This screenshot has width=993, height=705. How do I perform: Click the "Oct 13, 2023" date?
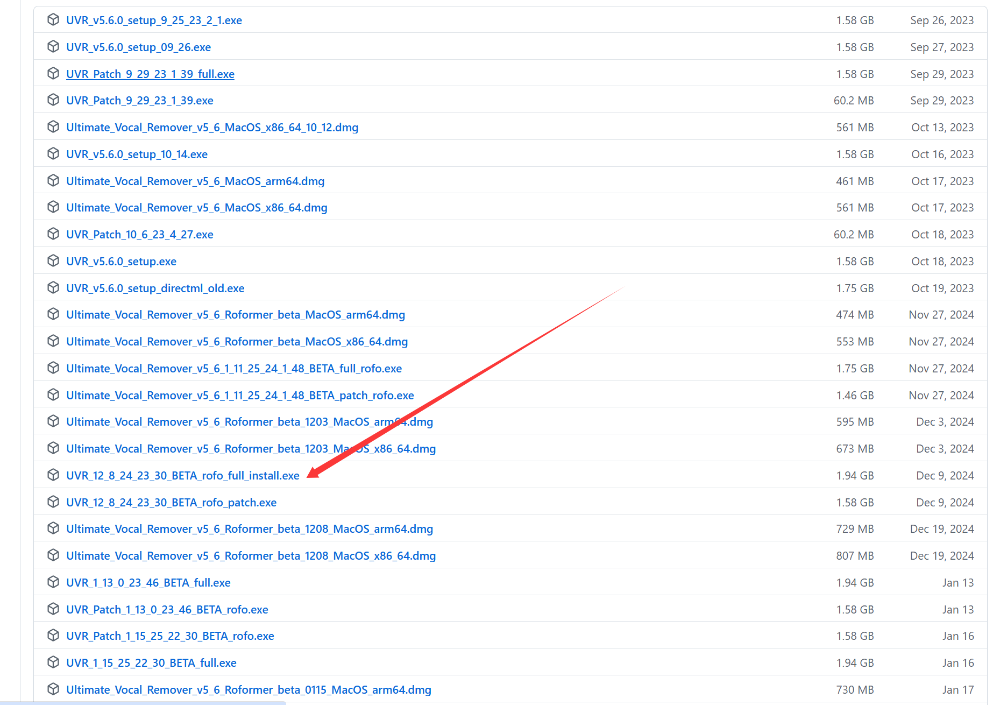point(942,128)
